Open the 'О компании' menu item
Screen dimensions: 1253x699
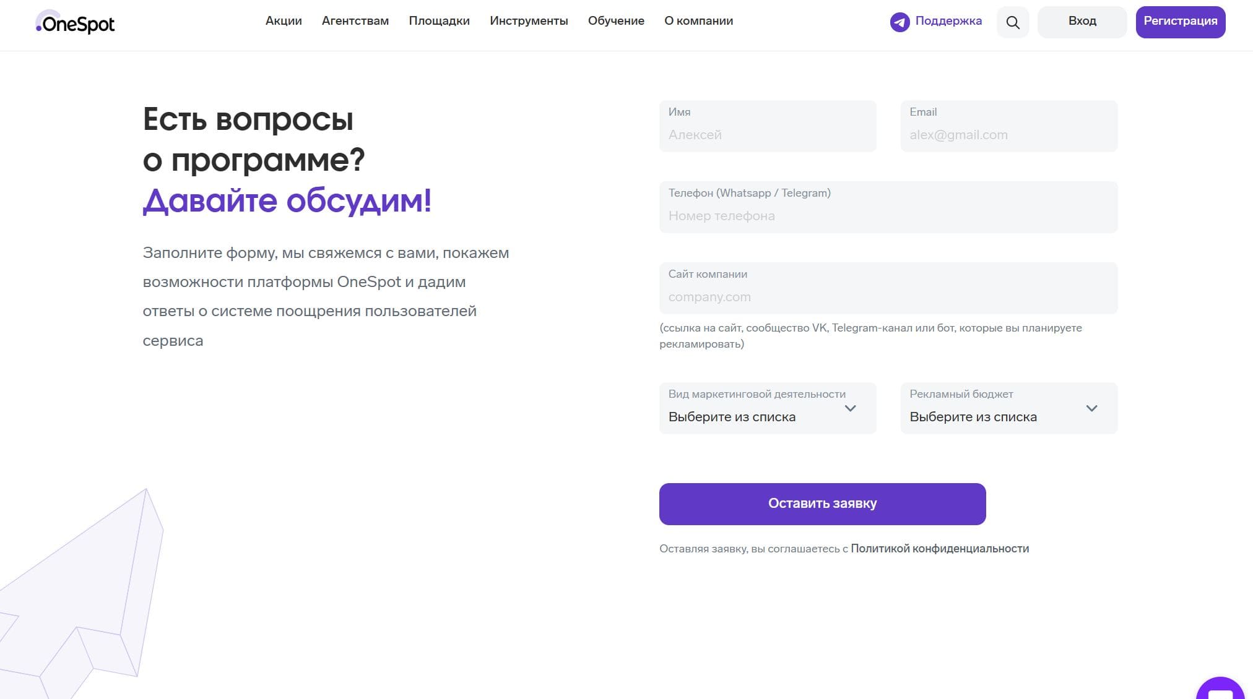(x=698, y=21)
